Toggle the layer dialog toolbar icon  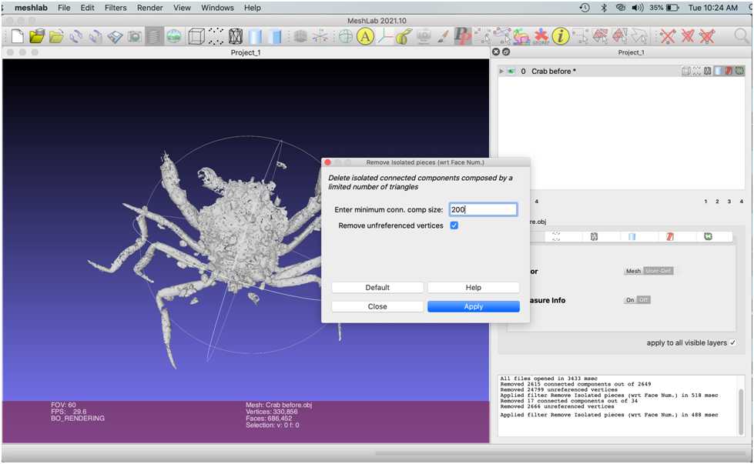click(x=154, y=36)
